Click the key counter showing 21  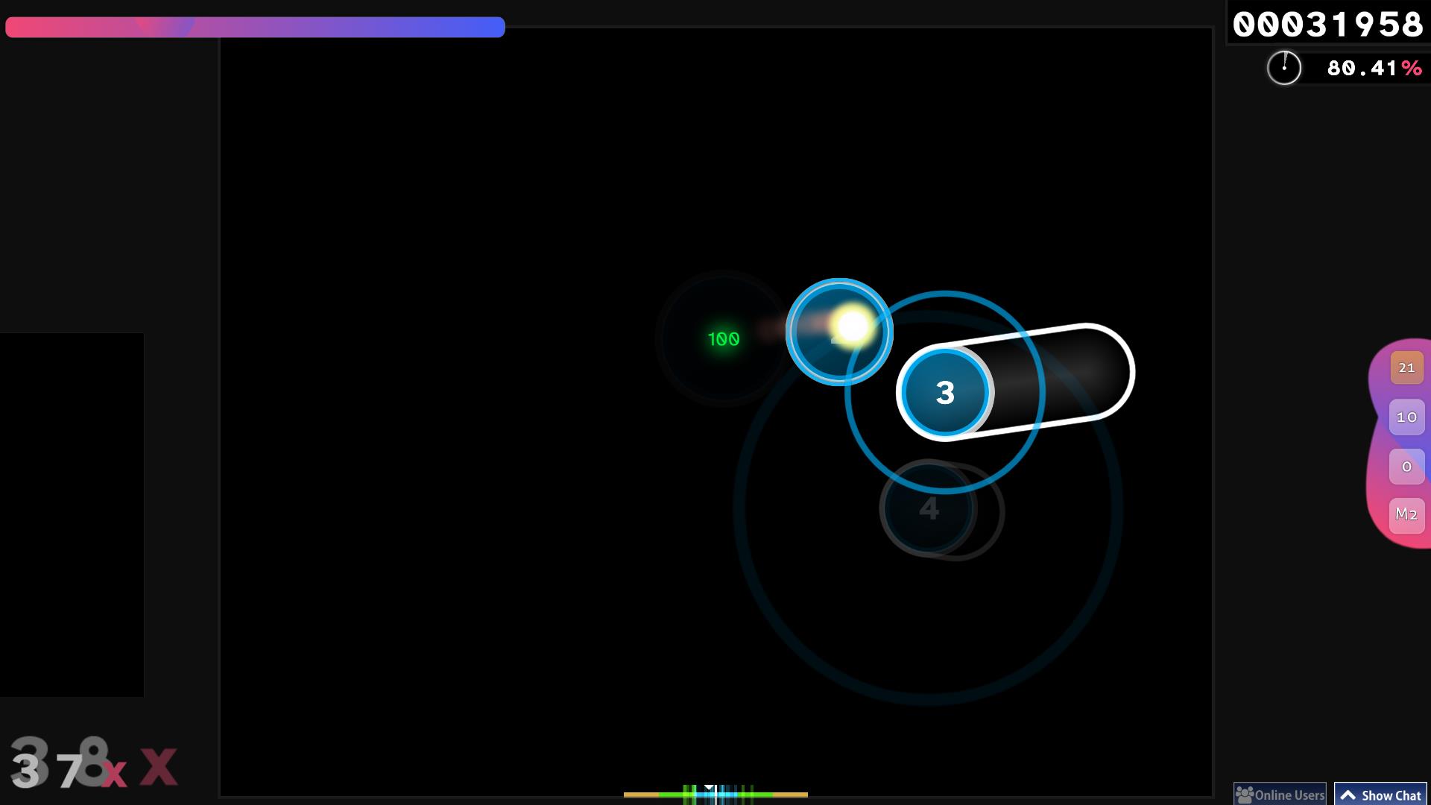pyautogui.click(x=1406, y=367)
